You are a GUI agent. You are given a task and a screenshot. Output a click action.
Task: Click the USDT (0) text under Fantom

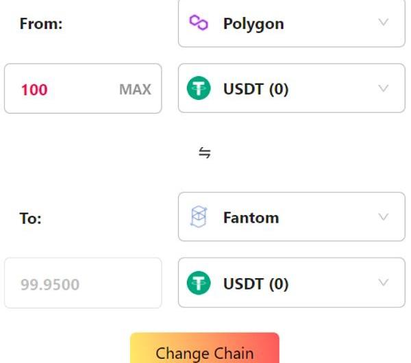tap(256, 284)
